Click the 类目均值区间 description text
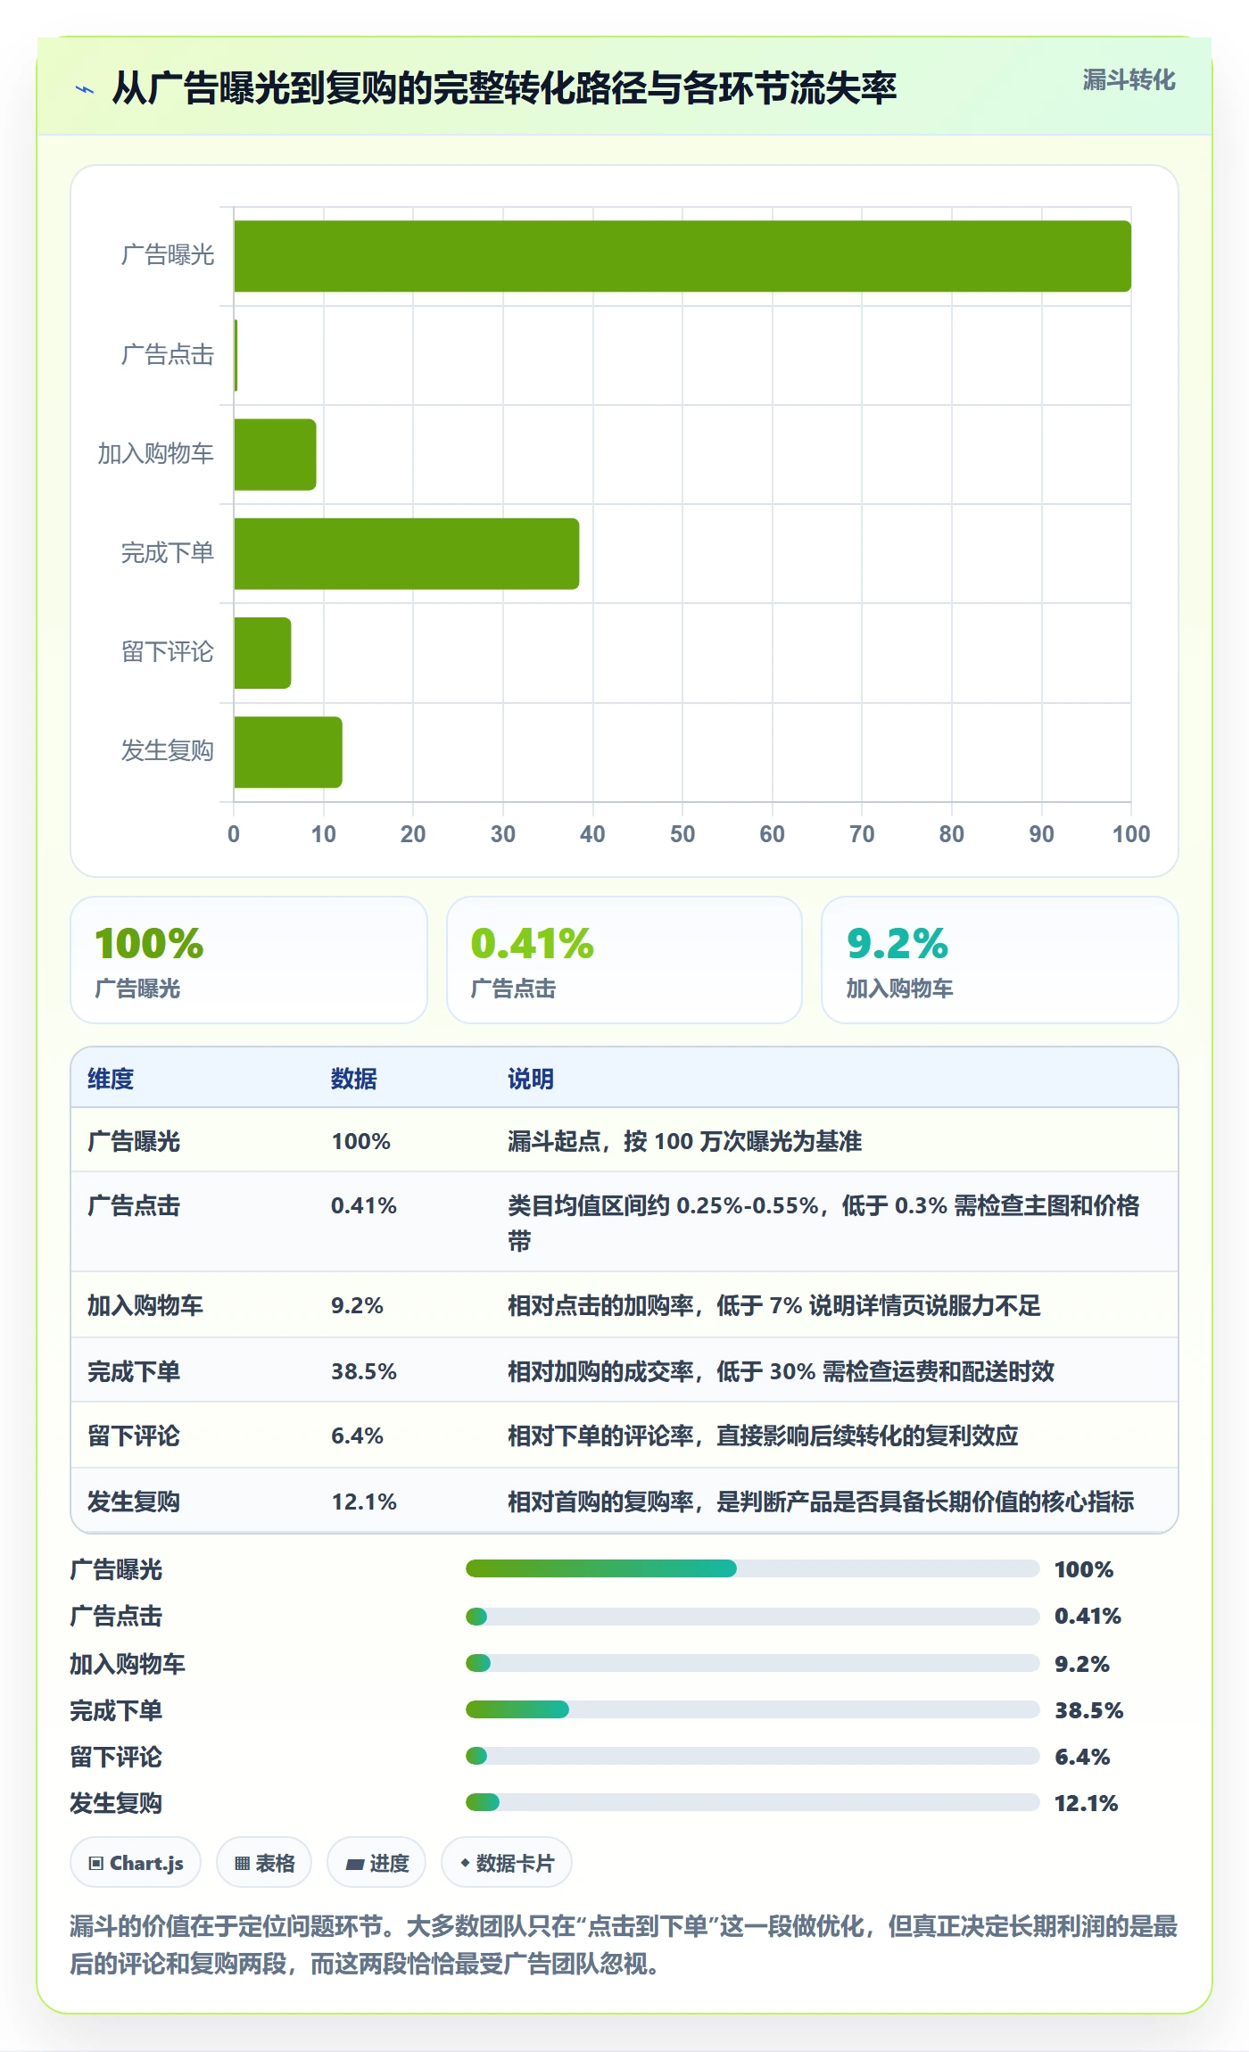Screen dimensions: 1249x2052 click(823, 1223)
